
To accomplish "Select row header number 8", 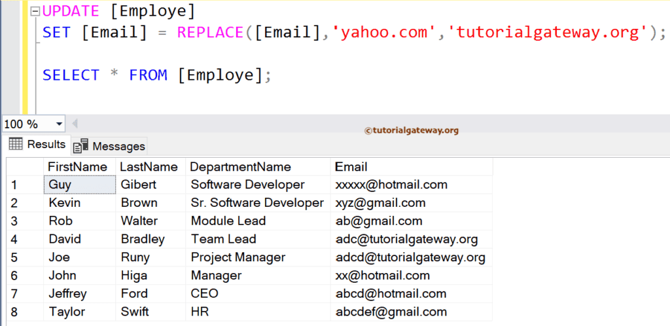I will coord(25,312).
